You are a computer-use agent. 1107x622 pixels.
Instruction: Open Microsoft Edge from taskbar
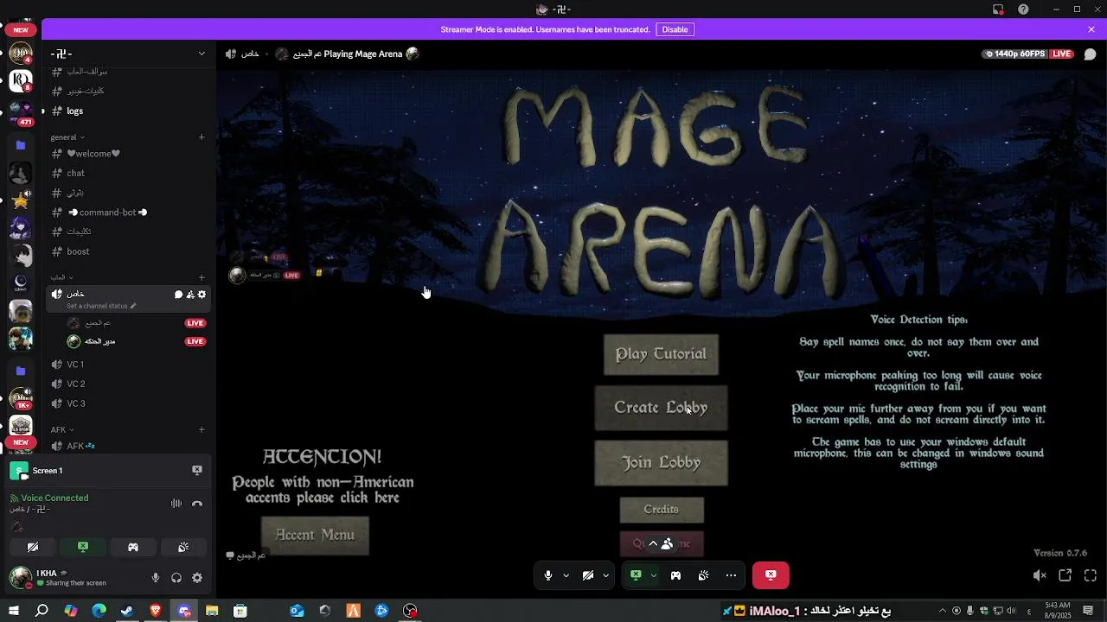coord(99,611)
